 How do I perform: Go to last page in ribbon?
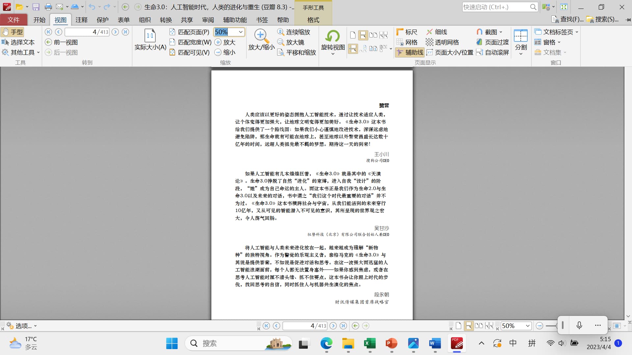pyautogui.click(x=125, y=32)
